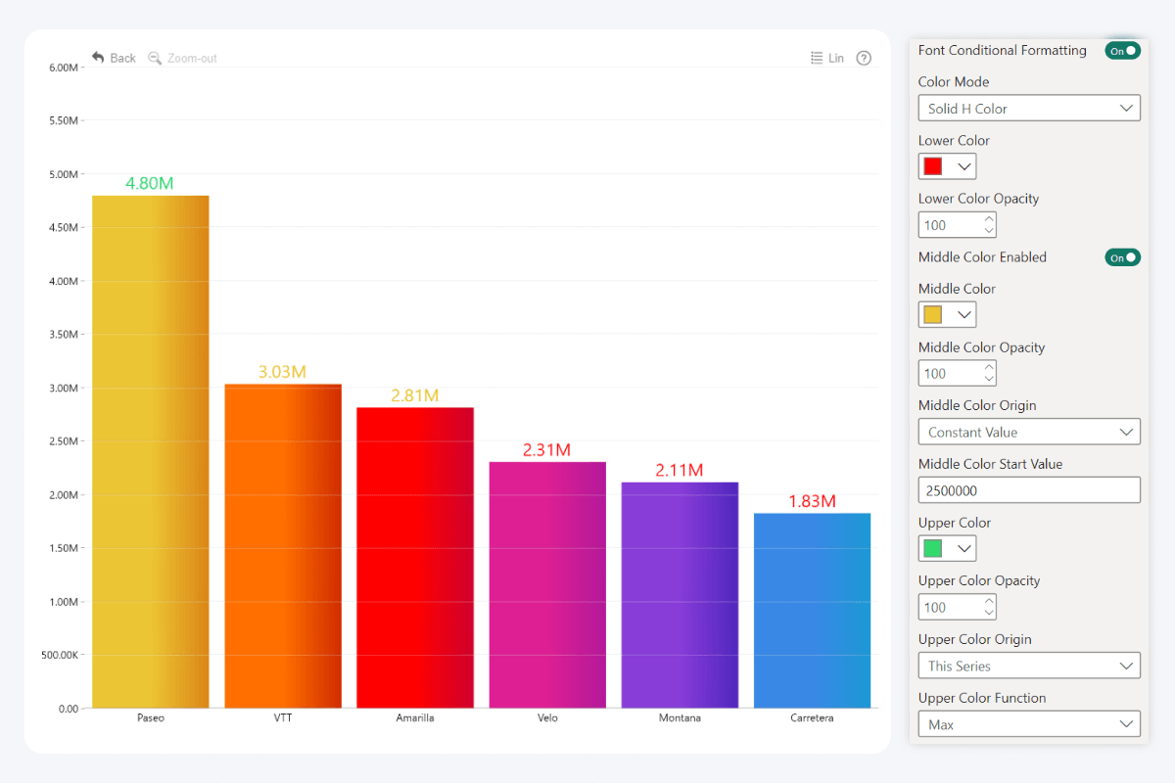The width and height of the screenshot is (1175, 783).
Task: Expand the Upper Color Function dropdown
Action: click(1028, 724)
